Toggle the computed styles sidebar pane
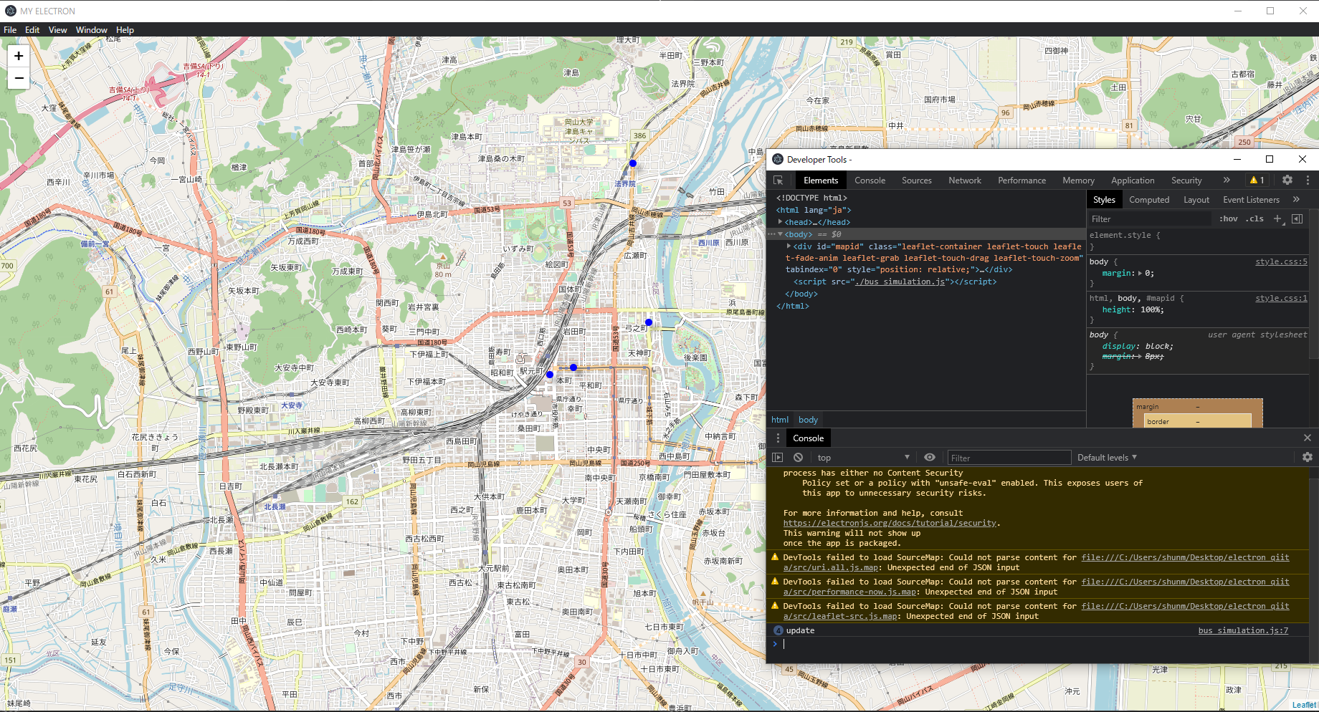Image resolution: width=1319 pixels, height=712 pixels. (1297, 219)
